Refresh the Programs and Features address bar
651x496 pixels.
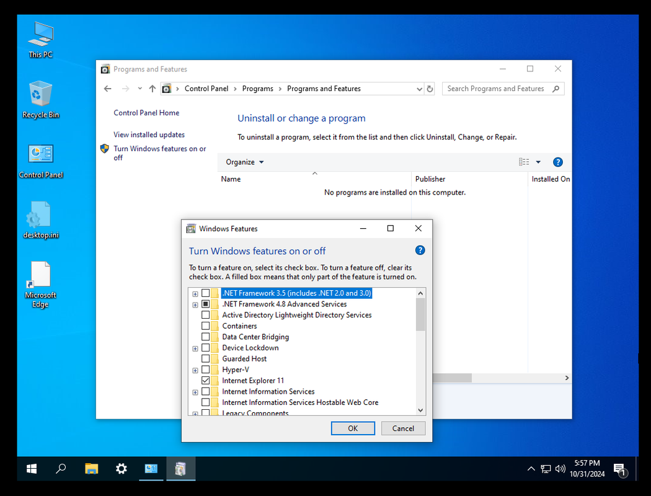click(430, 89)
